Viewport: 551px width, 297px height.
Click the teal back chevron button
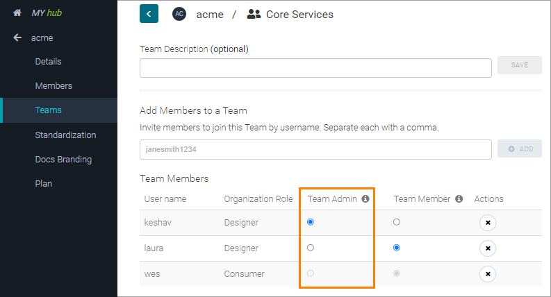point(149,14)
